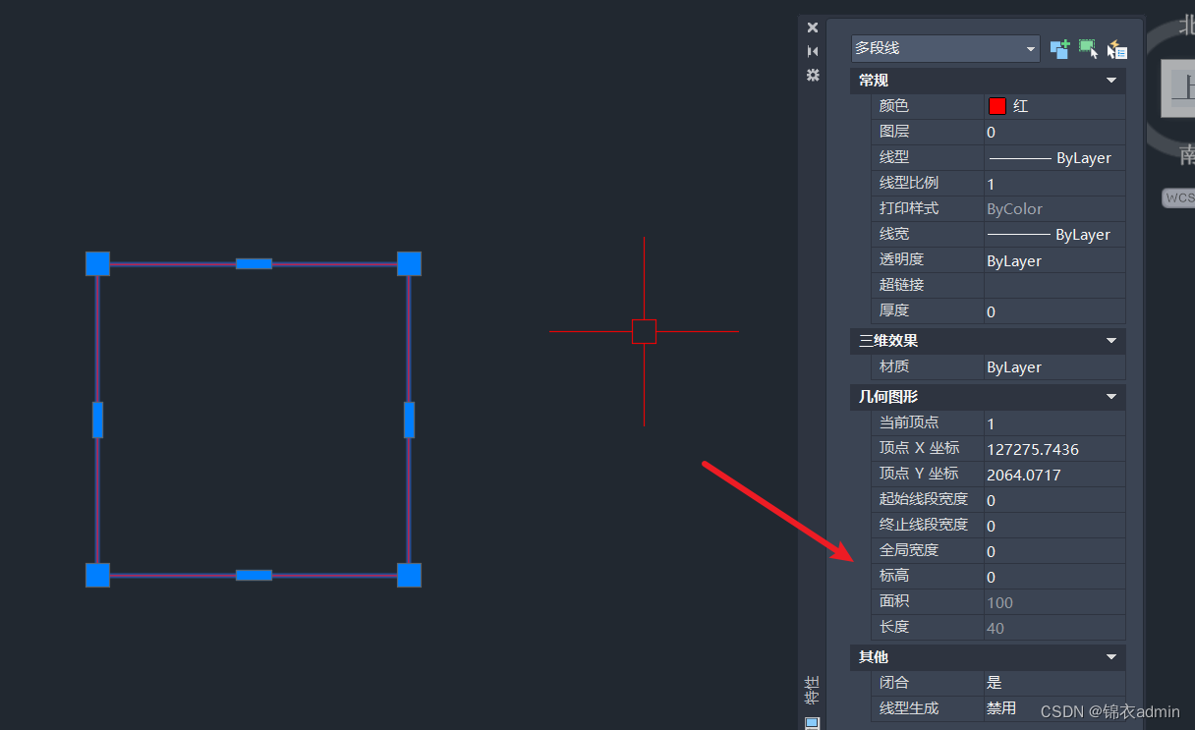
Task: Collapse the 常规 section
Action: pos(1110,80)
